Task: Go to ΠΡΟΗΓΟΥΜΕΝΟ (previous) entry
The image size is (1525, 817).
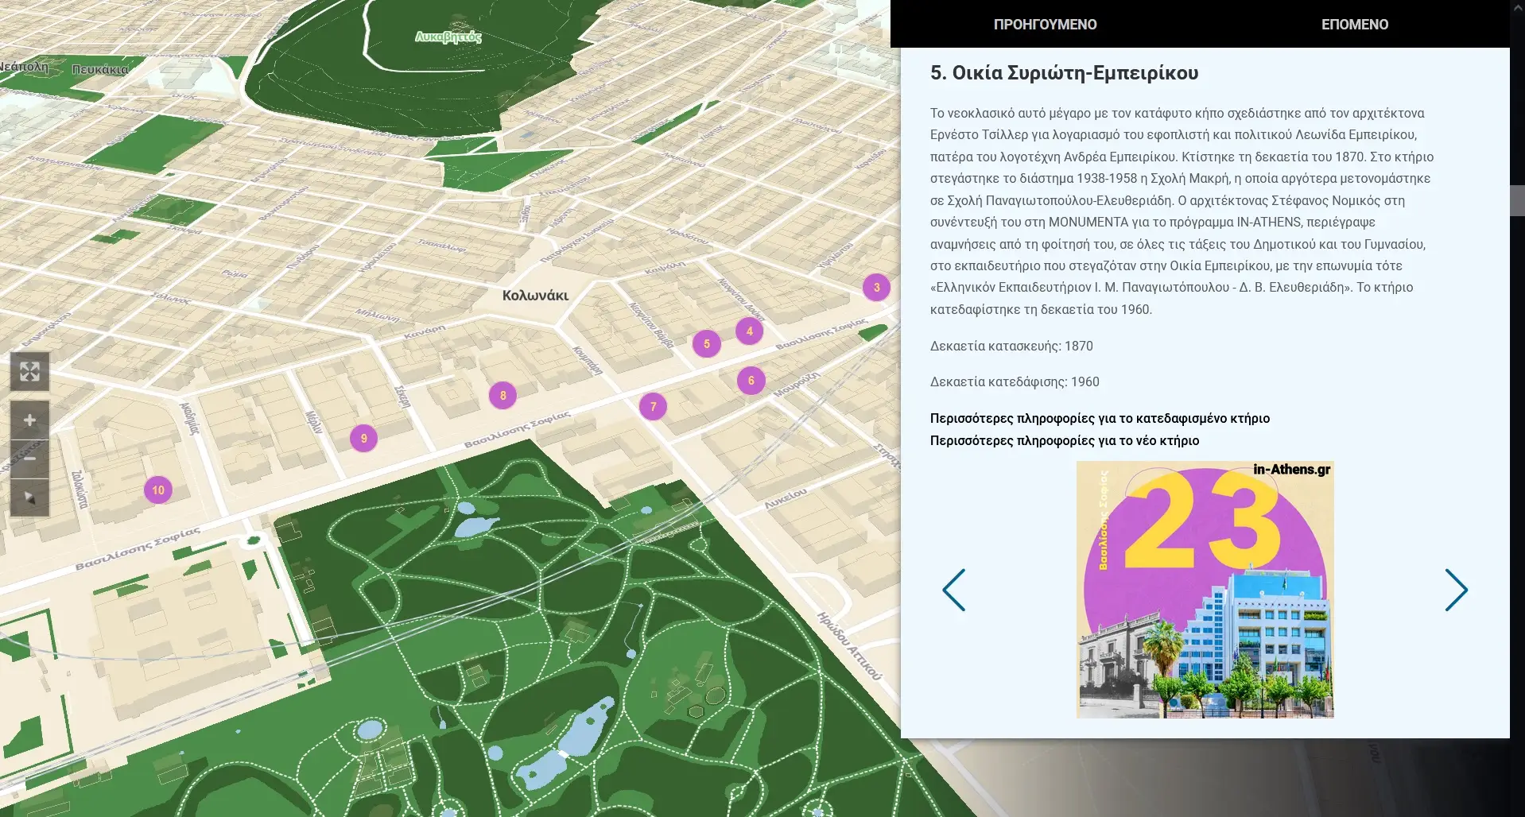Action: (x=1045, y=25)
